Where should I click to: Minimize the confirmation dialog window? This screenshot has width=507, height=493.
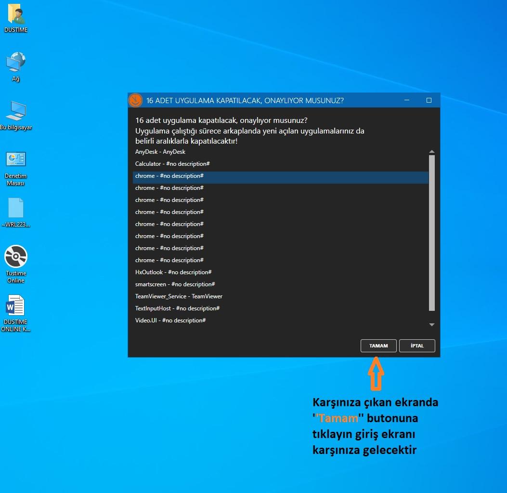(407, 100)
